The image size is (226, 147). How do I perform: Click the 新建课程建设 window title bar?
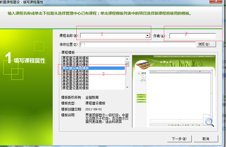83,2
